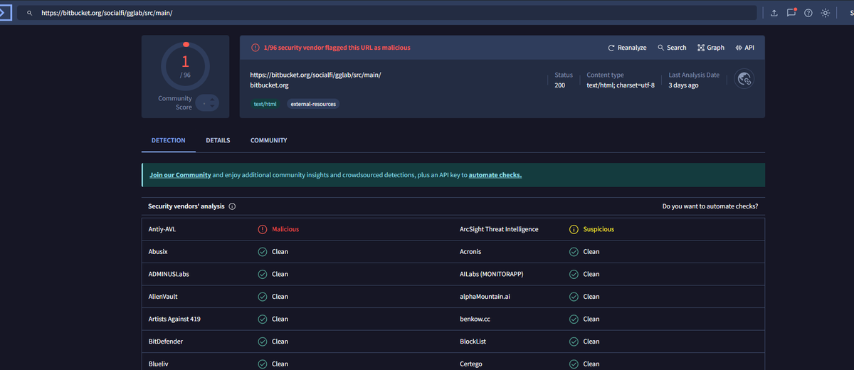Switch to the DETECTION tab

click(x=169, y=140)
